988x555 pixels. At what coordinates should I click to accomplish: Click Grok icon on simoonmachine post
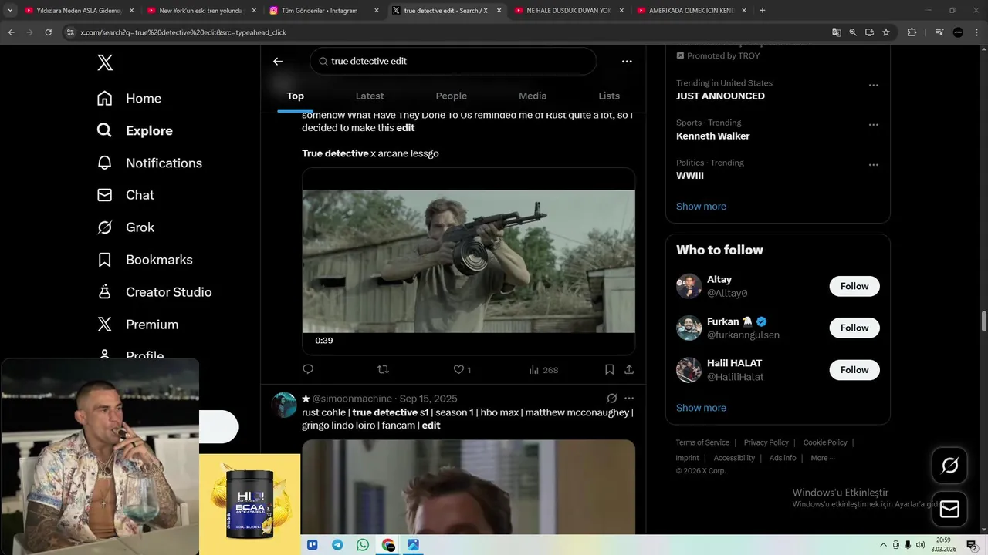611,399
